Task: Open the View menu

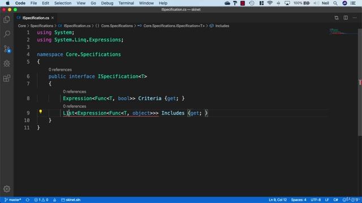Action: (x=81, y=3)
